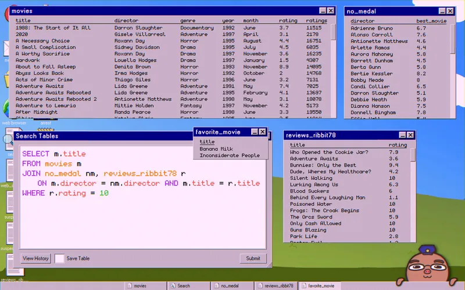The height and width of the screenshot is (290, 465).
Task: Click 'Park Life' in reviews_ribbit78 window
Action: [x=303, y=237]
